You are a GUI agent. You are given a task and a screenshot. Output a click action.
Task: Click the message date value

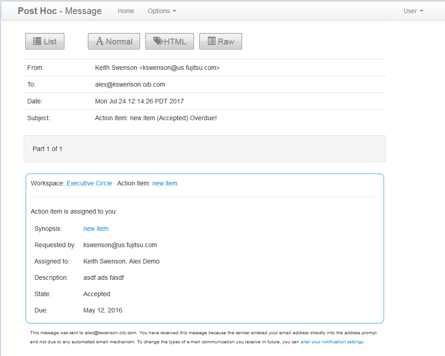click(x=139, y=101)
